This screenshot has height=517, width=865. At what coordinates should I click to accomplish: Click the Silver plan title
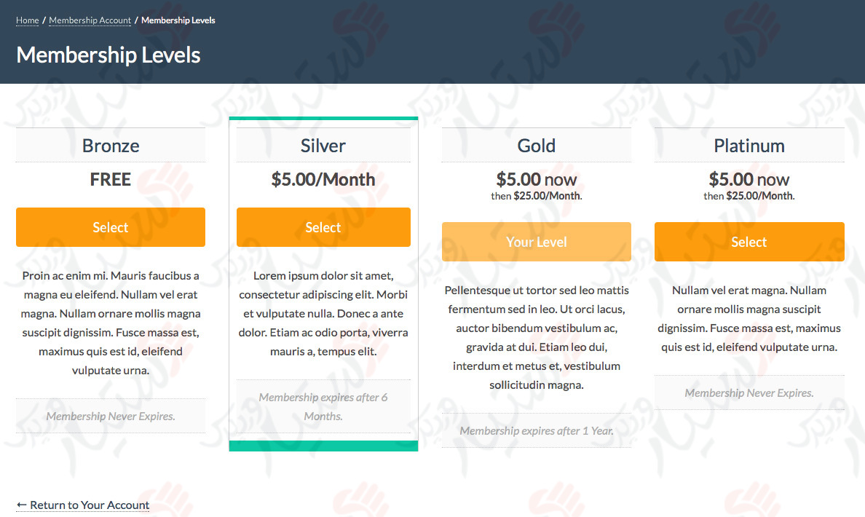pyautogui.click(x=323, y=145)
